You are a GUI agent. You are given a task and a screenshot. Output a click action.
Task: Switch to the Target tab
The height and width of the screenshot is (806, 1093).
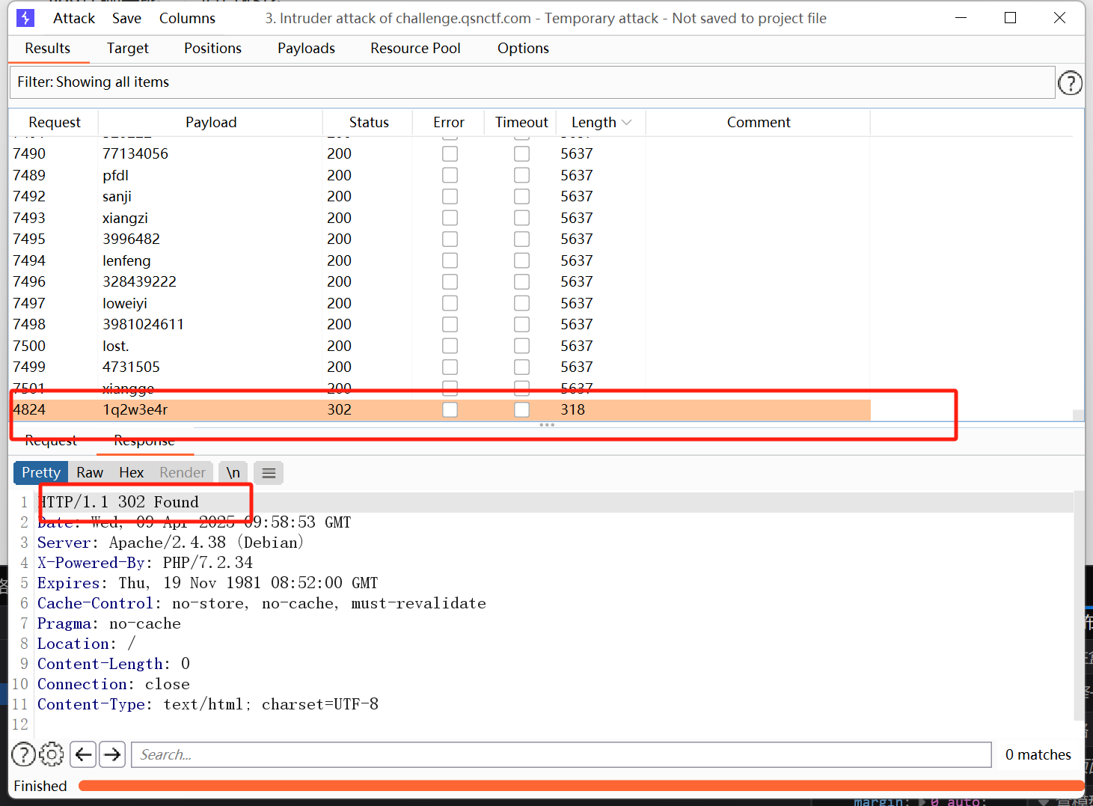point(128,49)
